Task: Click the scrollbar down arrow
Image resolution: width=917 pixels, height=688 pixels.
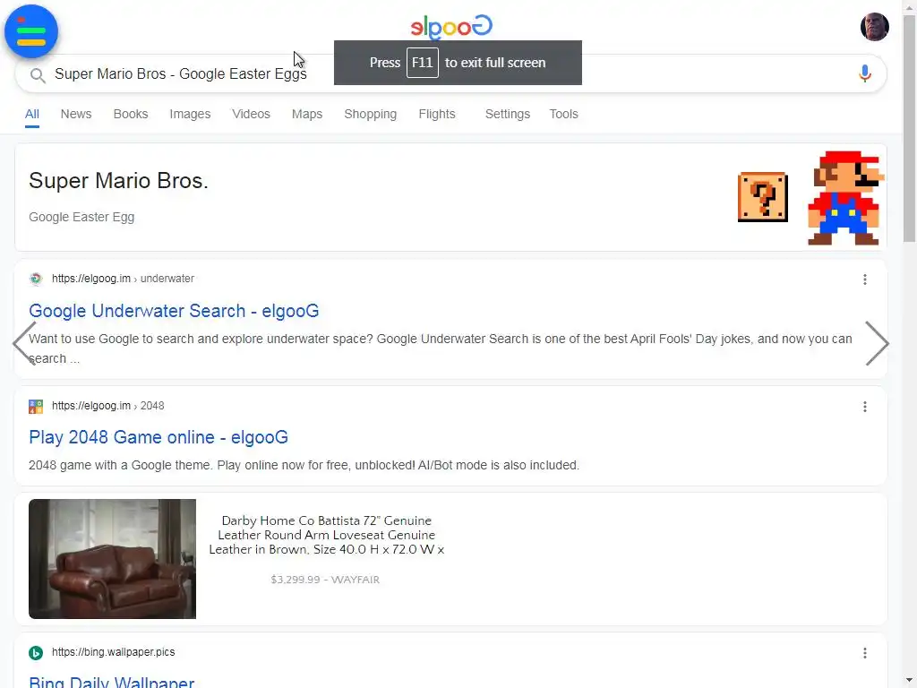Action: click(x=910, y=681)
